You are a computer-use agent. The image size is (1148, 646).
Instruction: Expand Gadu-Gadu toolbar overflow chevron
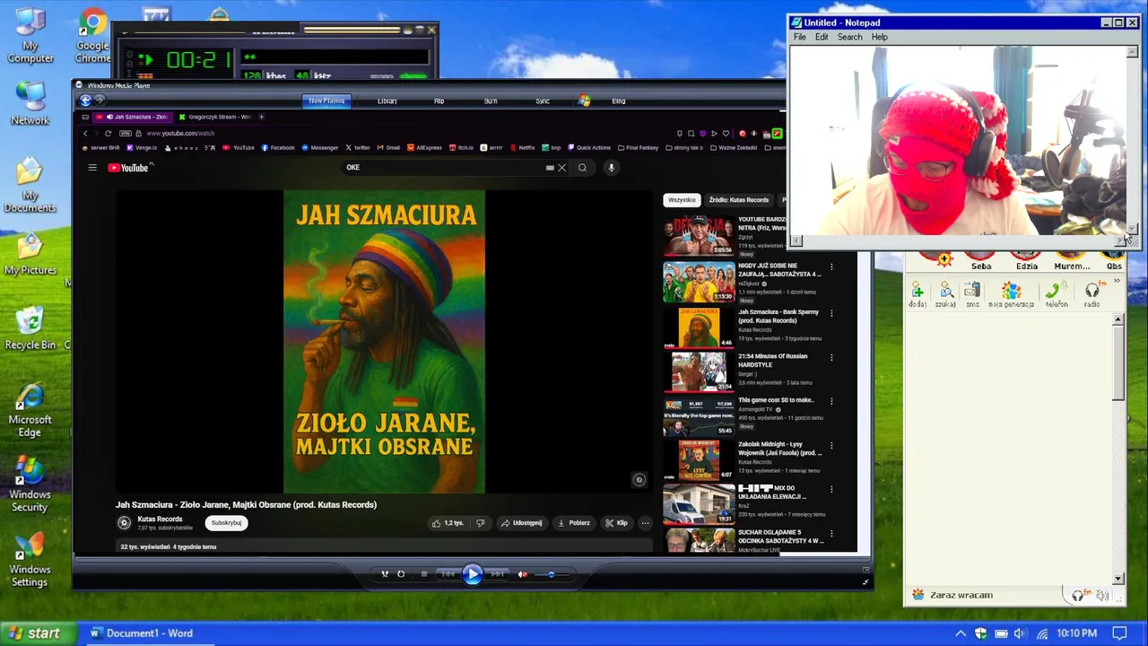1117,282
